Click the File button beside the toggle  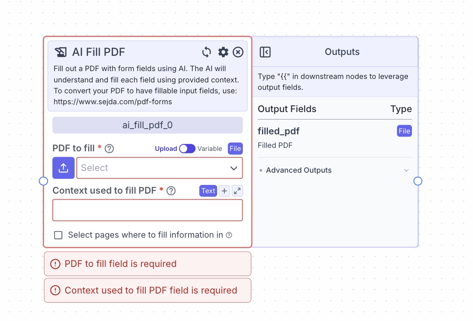(x=235, y=148)
